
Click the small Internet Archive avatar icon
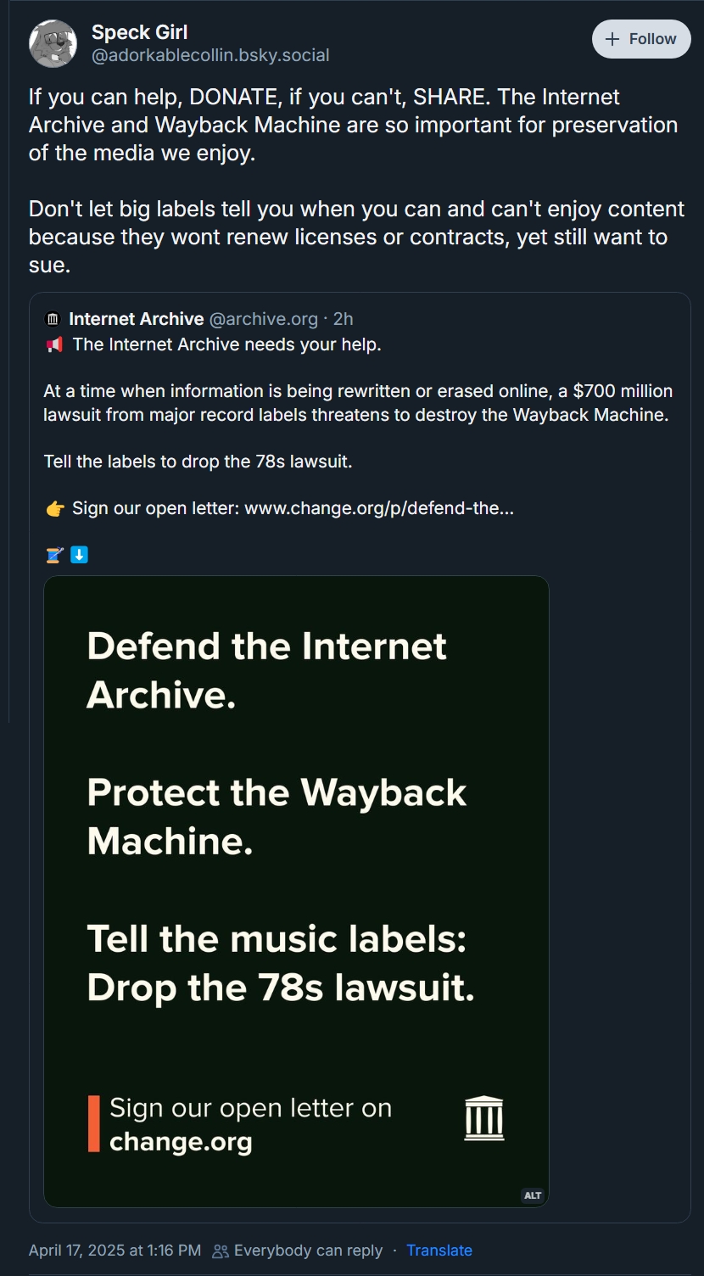pyautogui.click(x=53, y=319)
